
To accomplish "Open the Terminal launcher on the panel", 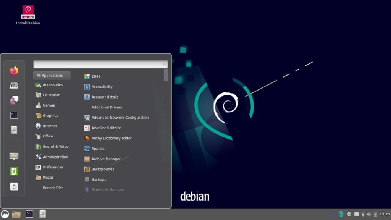I will click(29, 214).
